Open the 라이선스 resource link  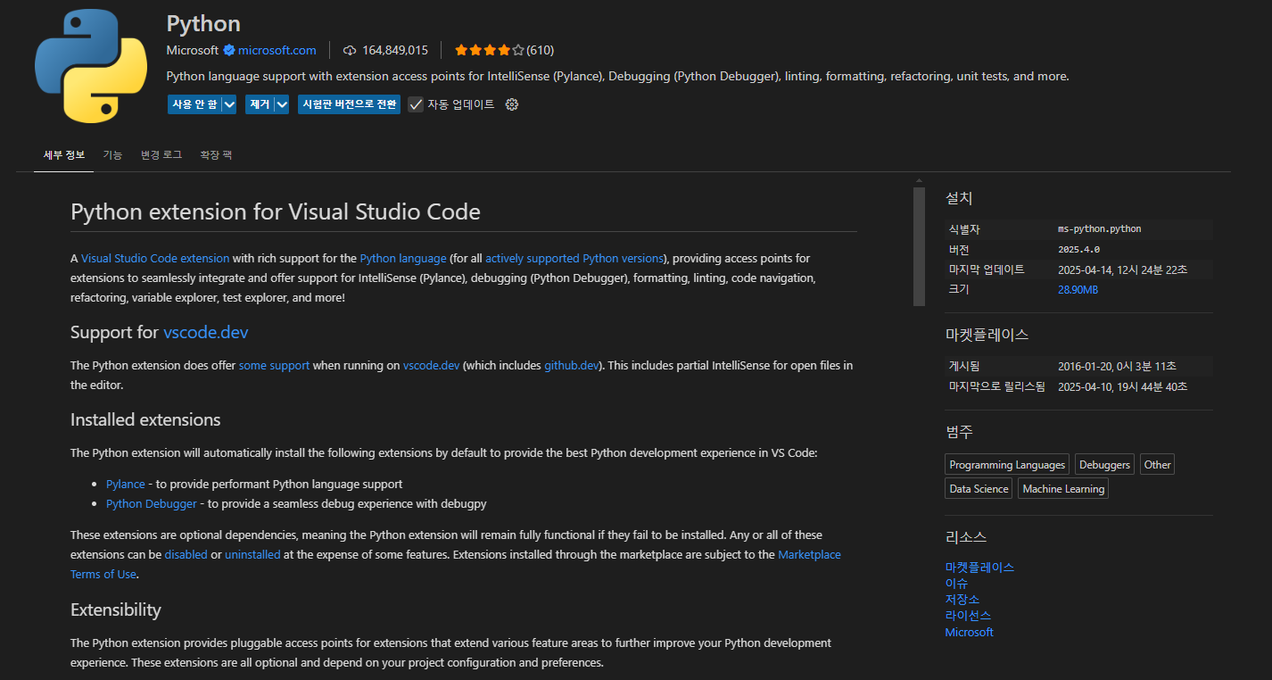[x=969, y=615]
